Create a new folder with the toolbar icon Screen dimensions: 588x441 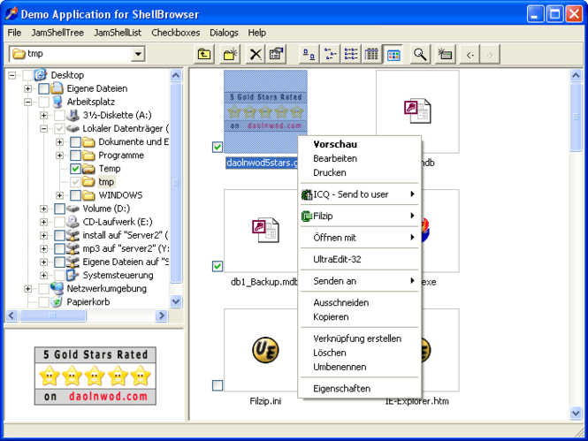(x=230, y=55)
